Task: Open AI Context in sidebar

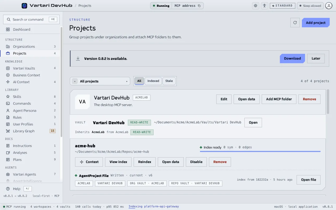Action: coord(30,82)
